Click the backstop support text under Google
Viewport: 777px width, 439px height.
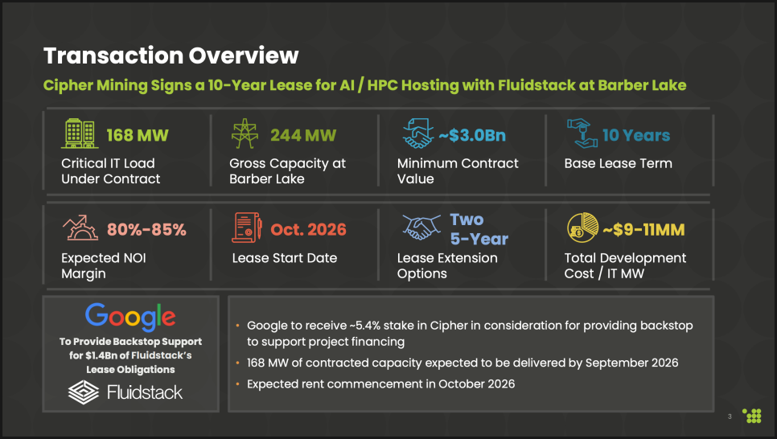pyautogui.click(x=130, y=355)
